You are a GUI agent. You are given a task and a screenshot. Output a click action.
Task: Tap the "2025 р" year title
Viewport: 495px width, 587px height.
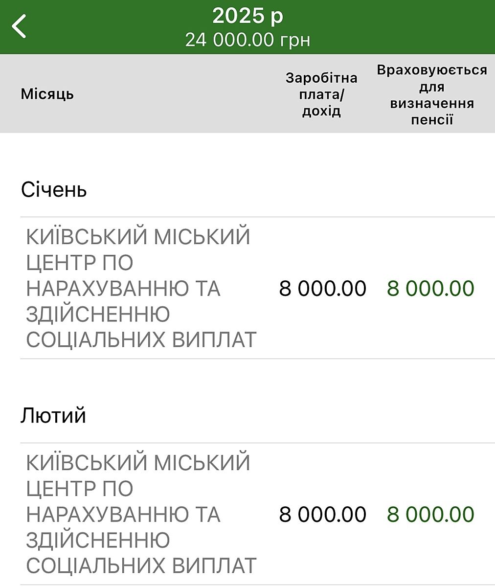click(247, 16)
